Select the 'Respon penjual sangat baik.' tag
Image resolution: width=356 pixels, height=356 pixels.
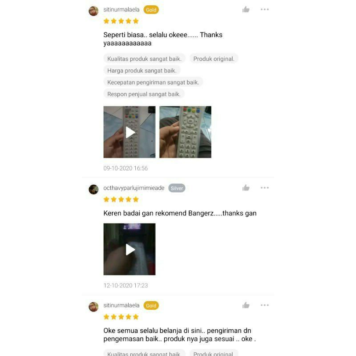click(x=144, y=94)
